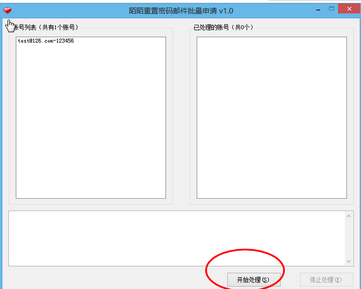
Task: Click the 账号列表 (共有1个账号) group label
Action: click(x=45, y=28)
